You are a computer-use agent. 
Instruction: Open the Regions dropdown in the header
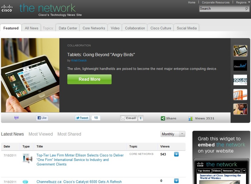242,2
